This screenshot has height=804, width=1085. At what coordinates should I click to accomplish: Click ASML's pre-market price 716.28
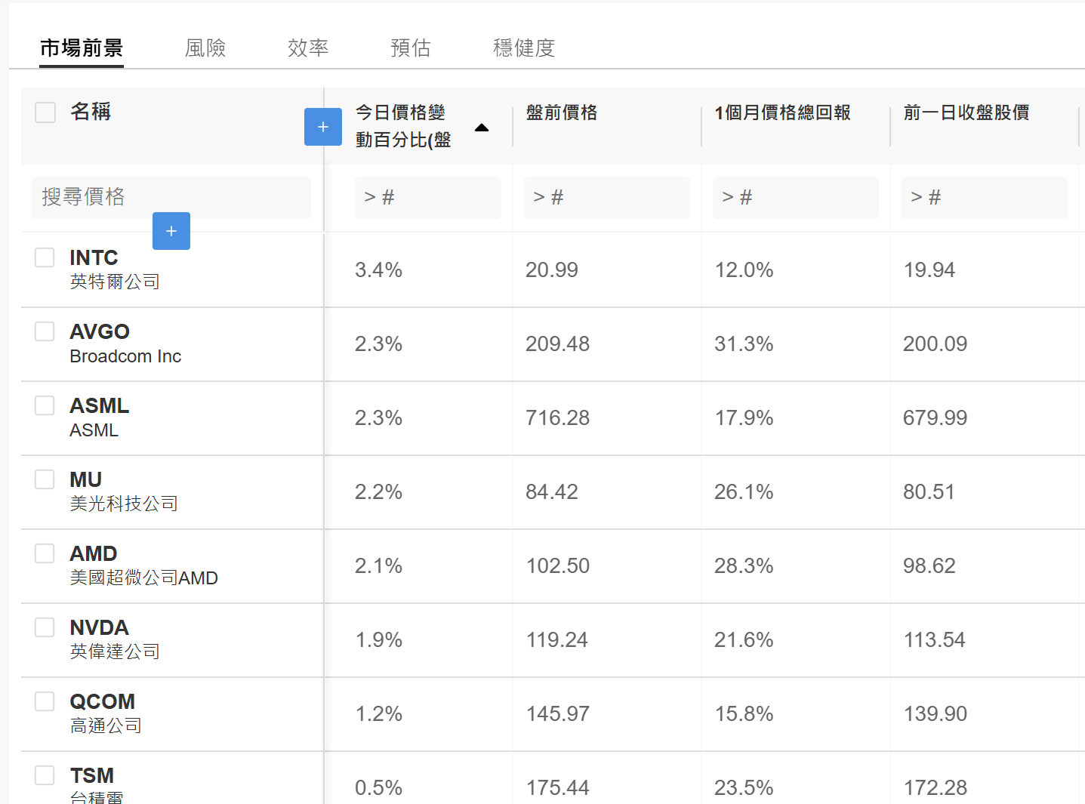[557, 417]
